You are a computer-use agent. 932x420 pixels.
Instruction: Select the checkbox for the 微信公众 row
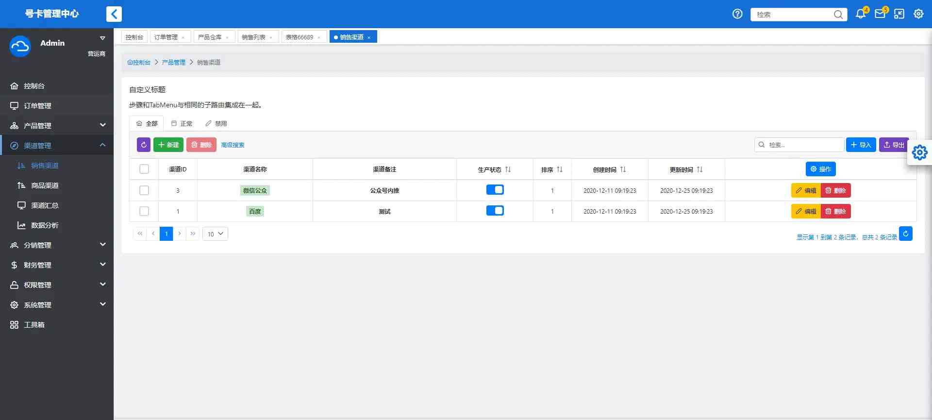(144, 190)
